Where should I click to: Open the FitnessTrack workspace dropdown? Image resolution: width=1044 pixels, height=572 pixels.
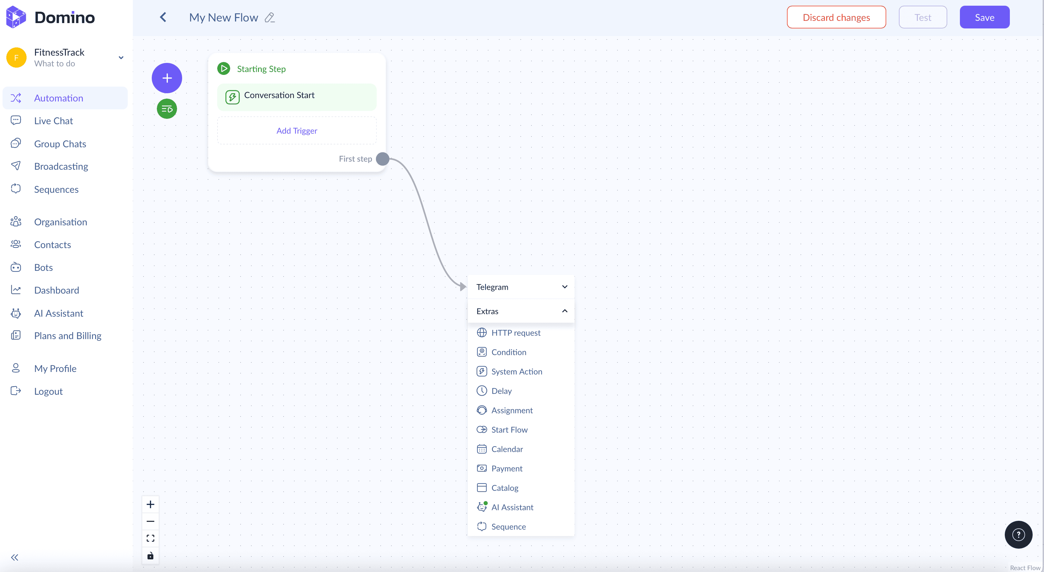121,58
